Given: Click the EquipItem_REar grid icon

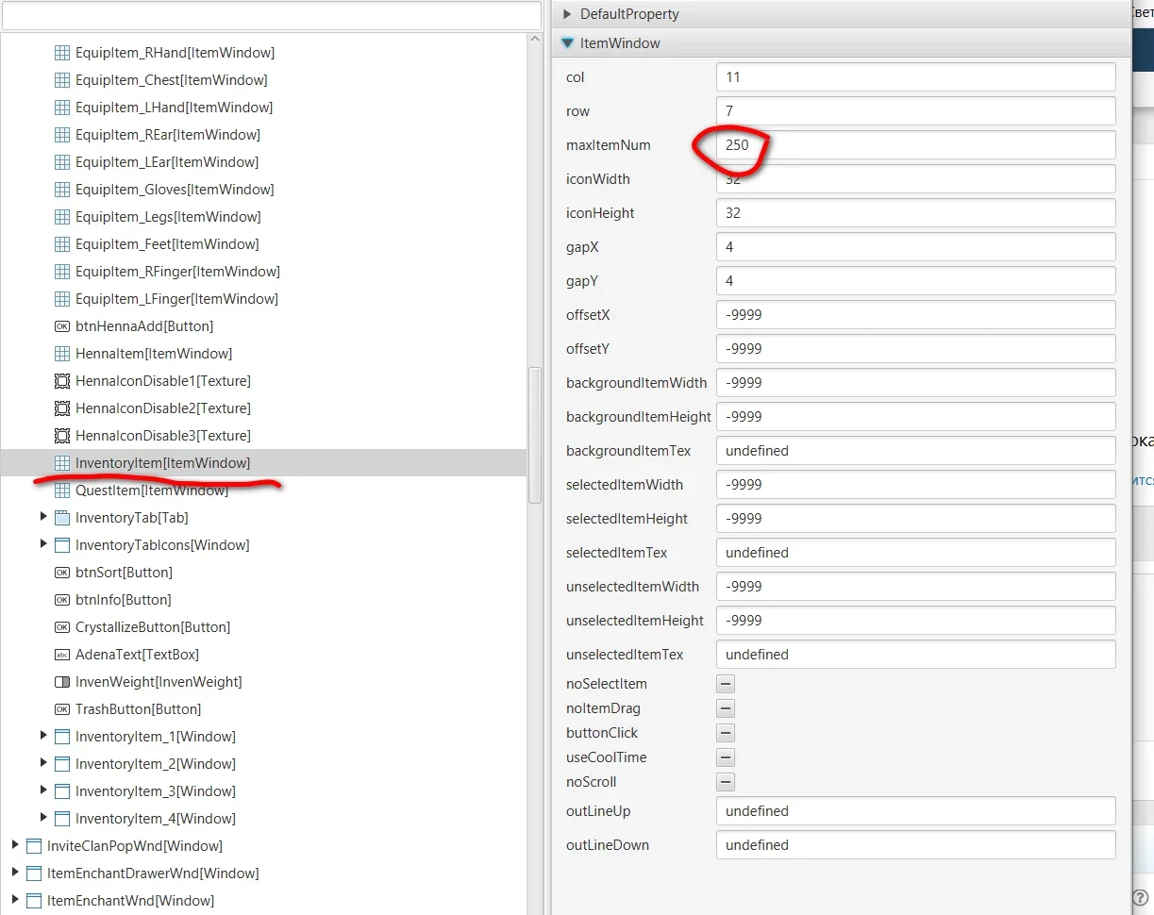Looking at the screenshot, I should point(62,135).
